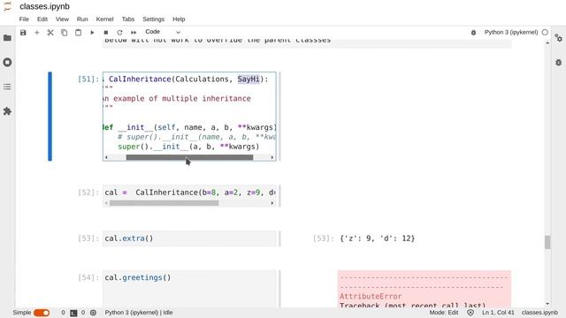Click the super().__init__(a, b, **kwargs) line
566x318 pixels.
pyautogui.click(x=188, y=147)
